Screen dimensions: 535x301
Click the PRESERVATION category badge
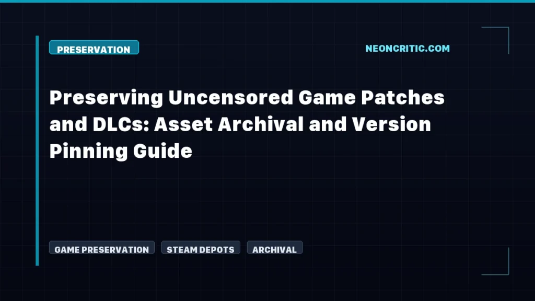[94, 48]
